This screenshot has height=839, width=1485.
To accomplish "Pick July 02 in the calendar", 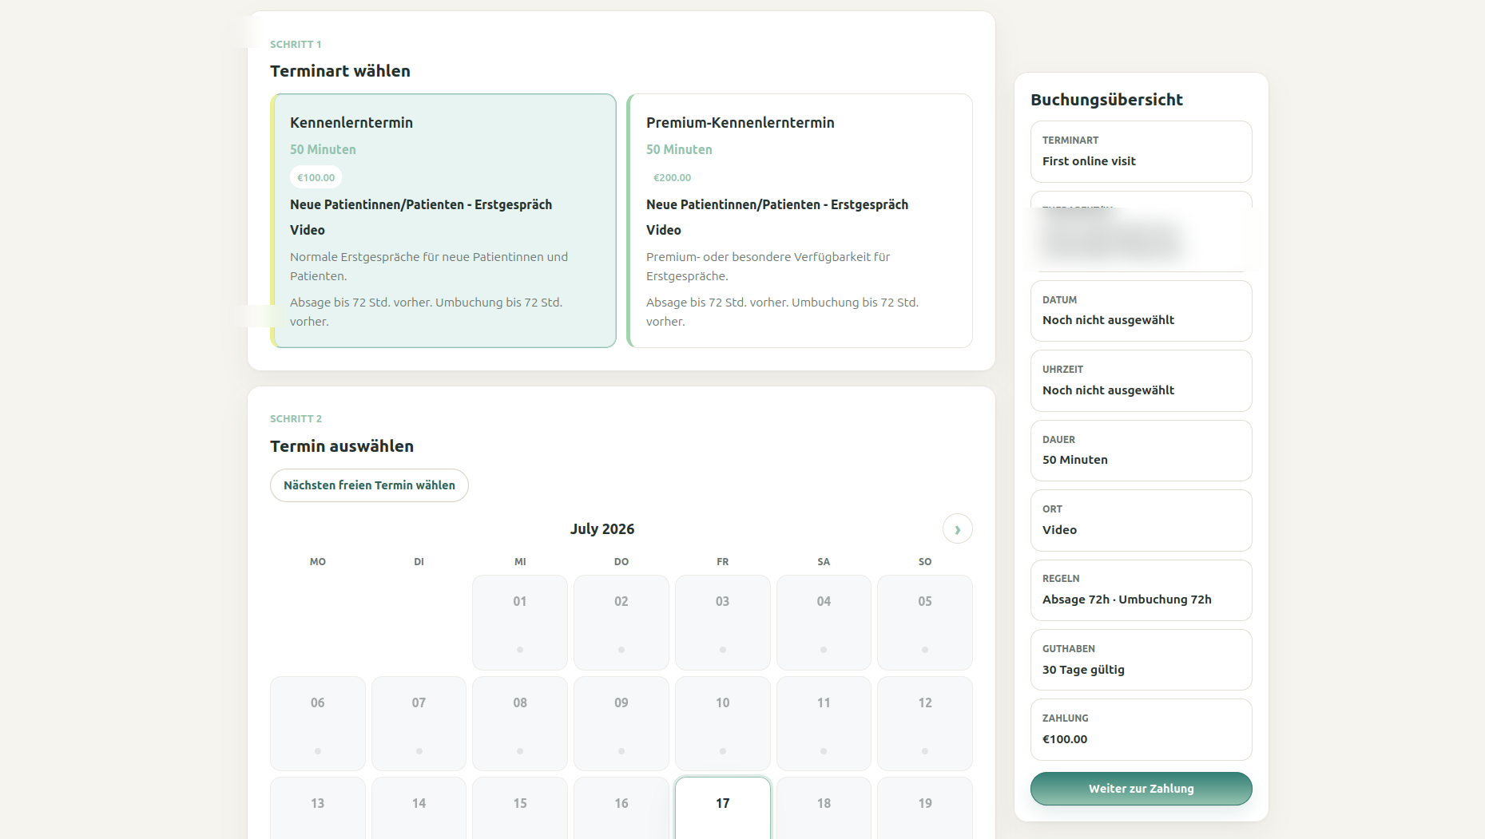I will pyautogui.click(x=621, y=623).
